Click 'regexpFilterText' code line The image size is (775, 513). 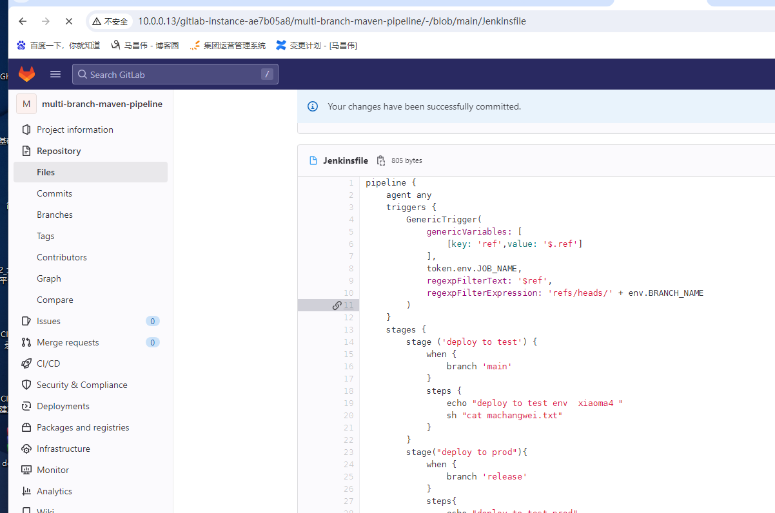[x=489, y=280]
